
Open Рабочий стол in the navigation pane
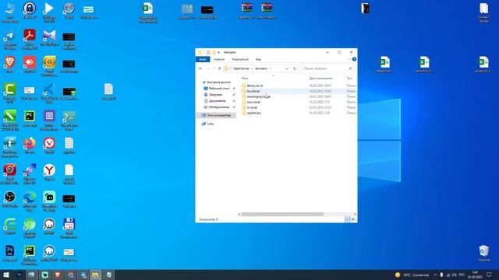click(x=219, y=88)
